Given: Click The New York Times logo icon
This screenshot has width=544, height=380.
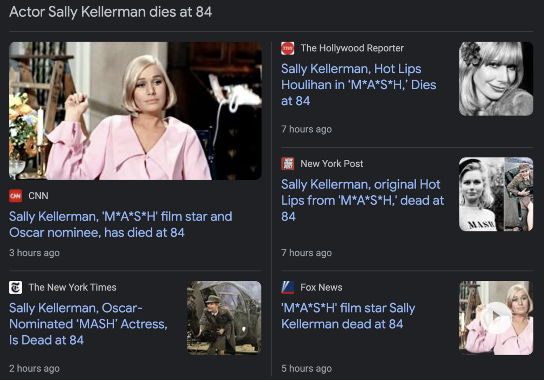Looking at the screenshot, I should tap(15, 287).
